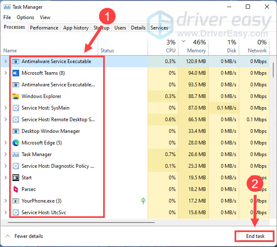Switch to the Services tab
The image size is (277, 247).
tap(159, 28)
